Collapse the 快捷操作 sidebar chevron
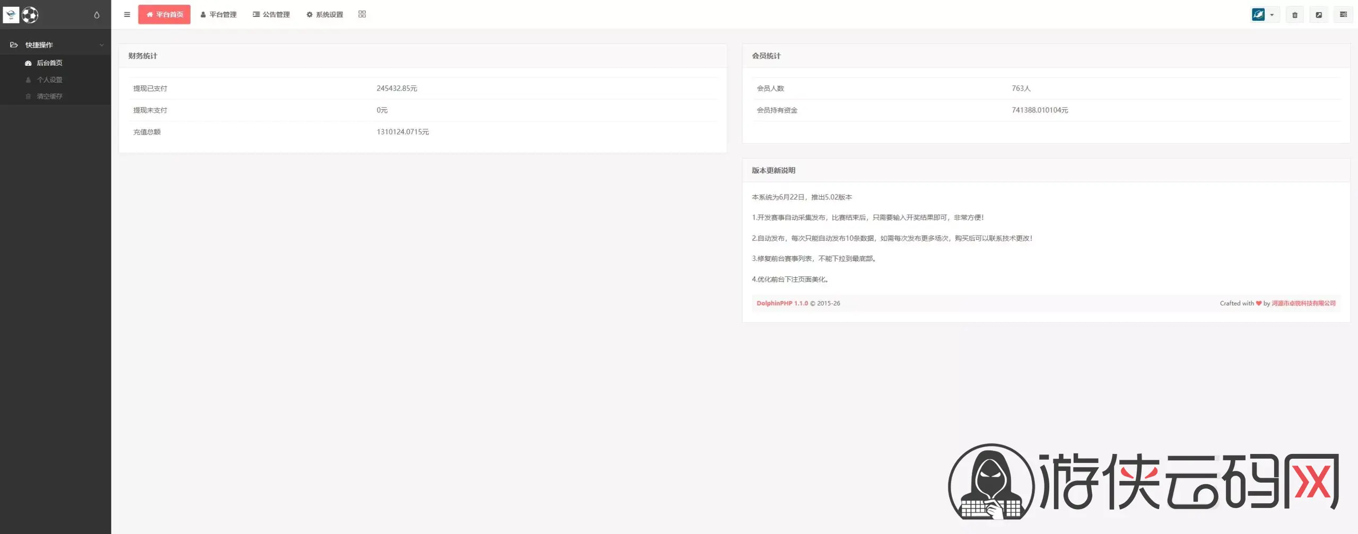The height and width of the screenshot is (534, 1358). [x=101, y=45]
